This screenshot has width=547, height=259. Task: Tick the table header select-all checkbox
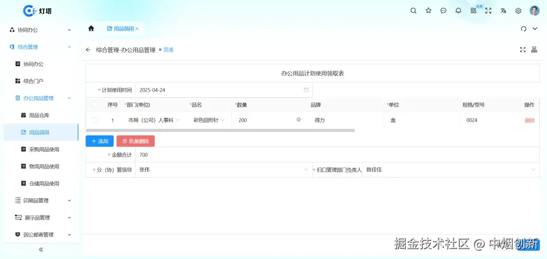95,105
